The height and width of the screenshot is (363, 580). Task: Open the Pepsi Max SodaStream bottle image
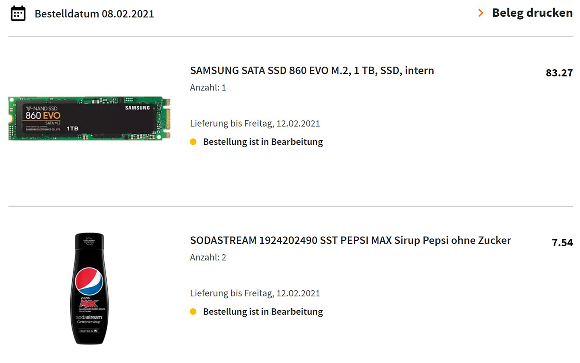(x=89, y=288)
